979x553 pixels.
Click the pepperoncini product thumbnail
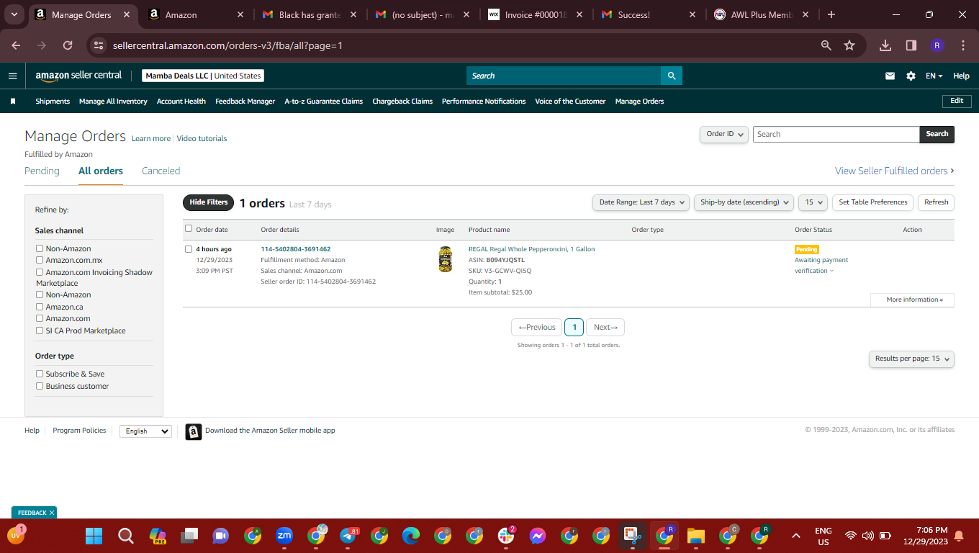coord(446,259)
